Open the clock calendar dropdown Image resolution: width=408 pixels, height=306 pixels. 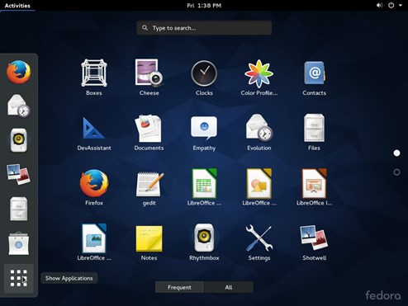click(x=204, y=5)
